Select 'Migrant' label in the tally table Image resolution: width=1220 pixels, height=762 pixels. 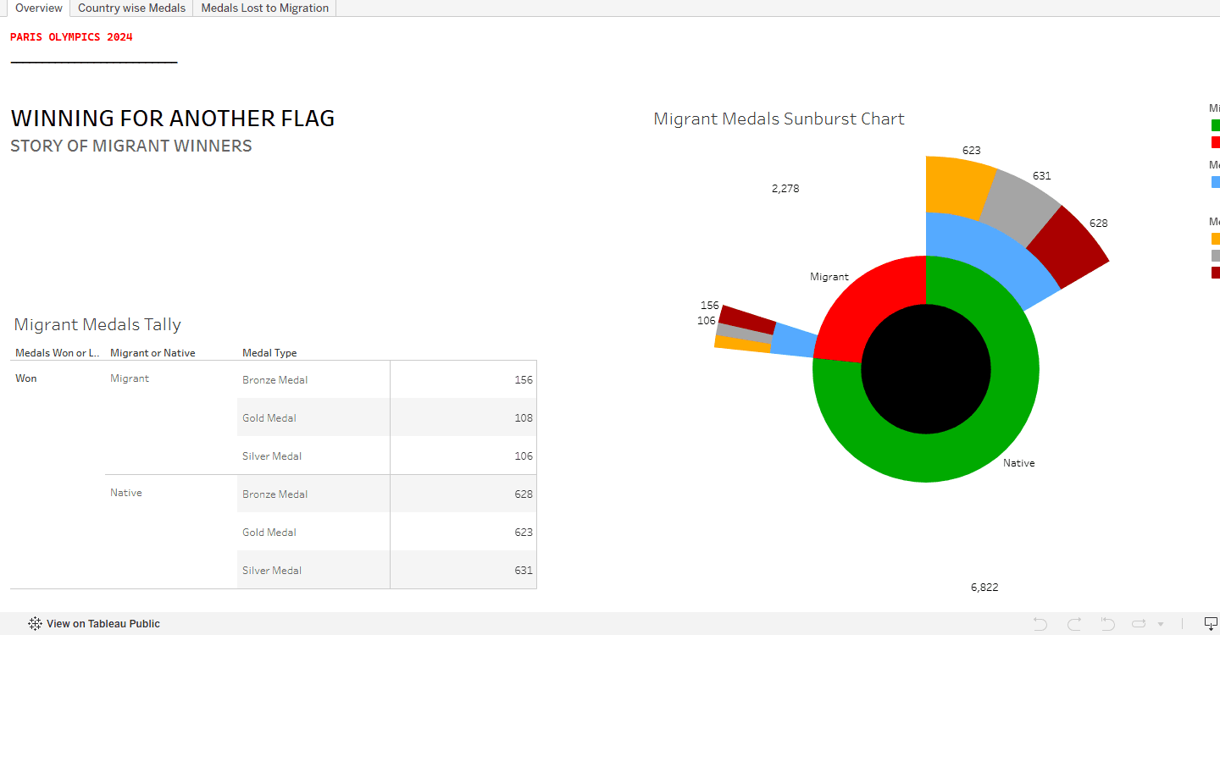coord(130,378)
